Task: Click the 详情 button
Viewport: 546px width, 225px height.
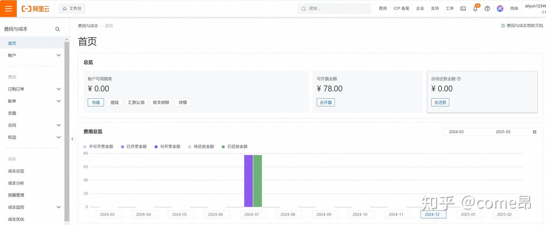Action: 183,102
